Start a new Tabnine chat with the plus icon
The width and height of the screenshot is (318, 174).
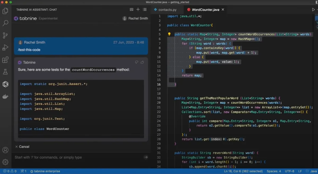coord(138,10)
